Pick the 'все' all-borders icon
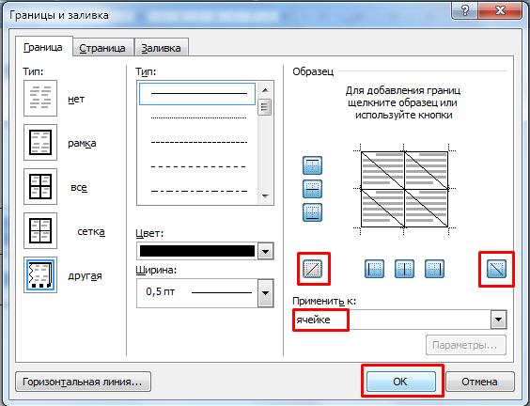This screenshot has width=530, height=406. 40,187
